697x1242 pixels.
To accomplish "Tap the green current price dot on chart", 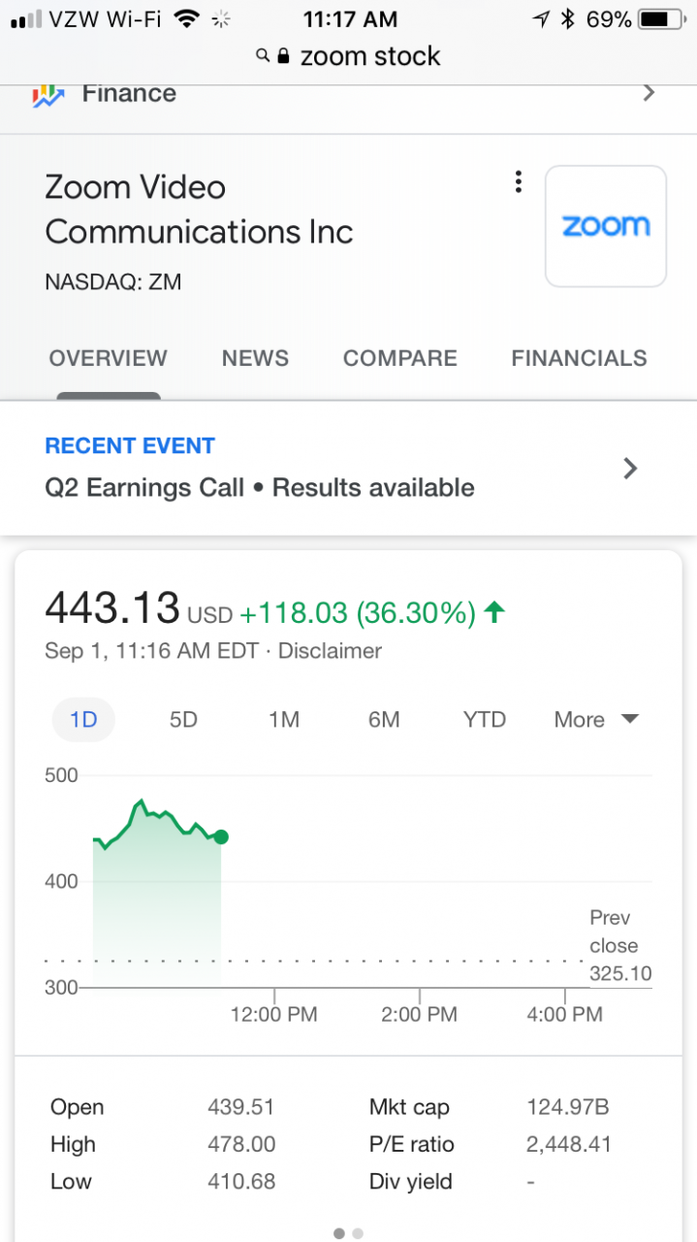I will point(221,836).
